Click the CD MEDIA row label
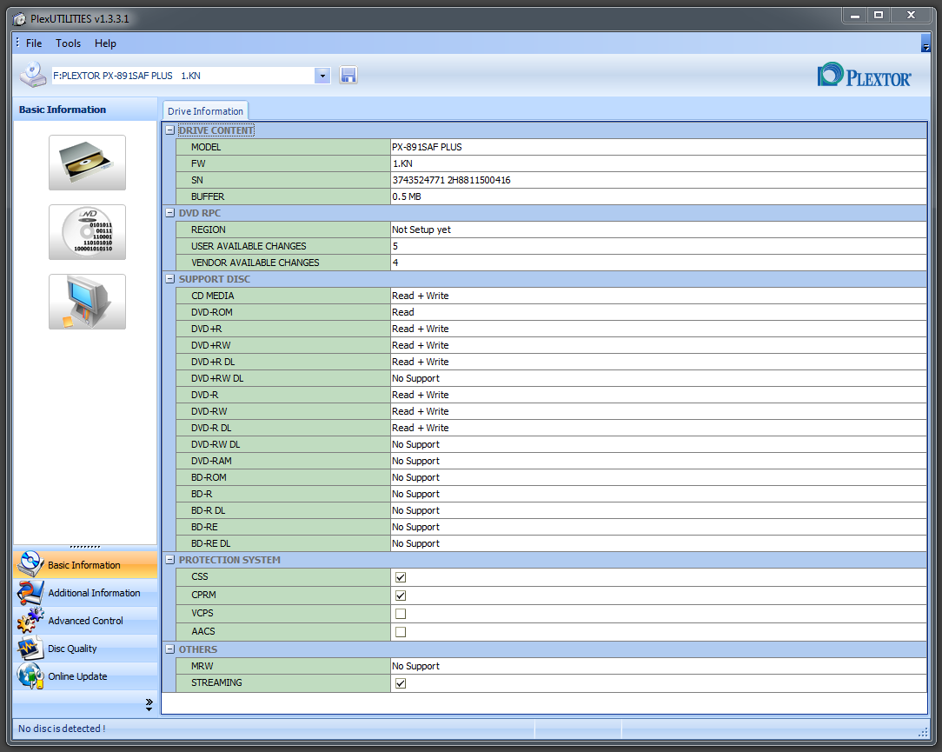 (x=213, y=296)
